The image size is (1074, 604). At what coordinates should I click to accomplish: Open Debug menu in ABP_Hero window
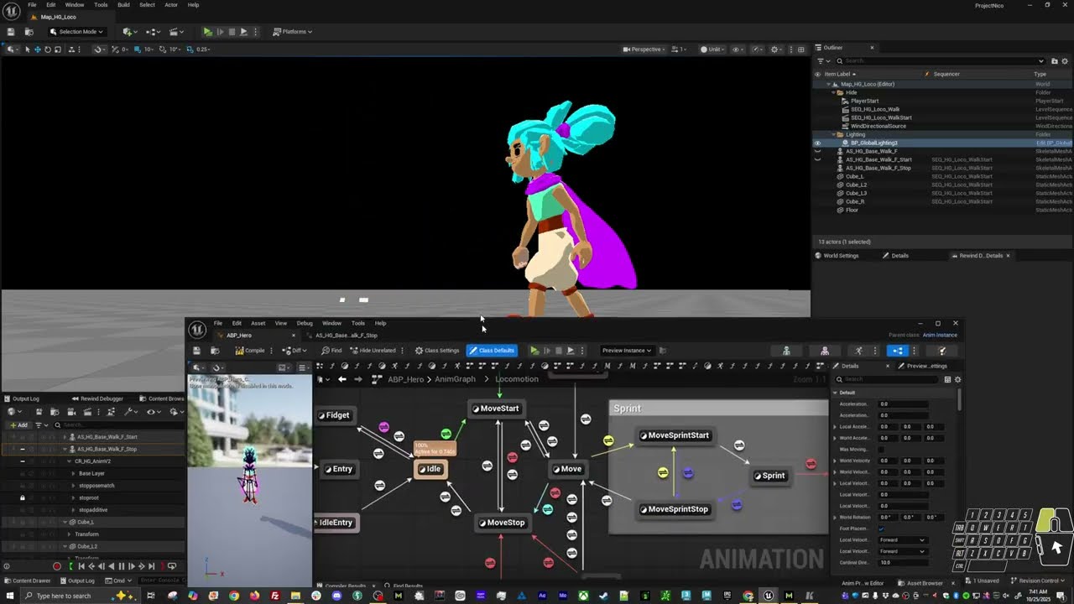pyautogui.click(x=305, y=323)
